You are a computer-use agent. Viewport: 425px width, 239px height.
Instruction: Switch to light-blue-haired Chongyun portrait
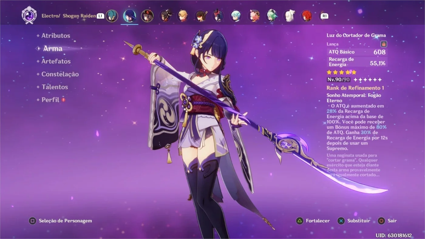[236, 16]
